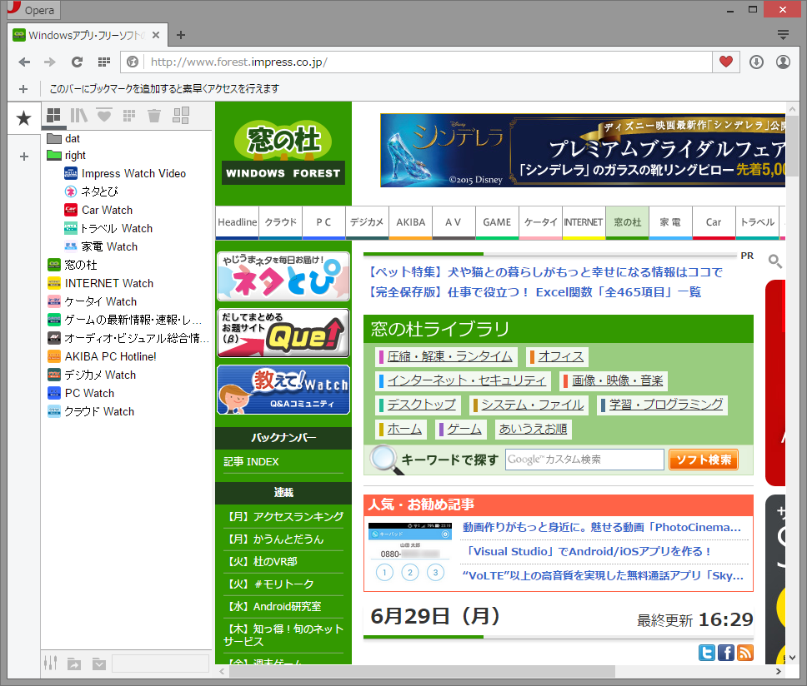Toggle the sort options sliders at sidebar bottom
The height and width of the screenshot is (686, 807).
[50, 664]
